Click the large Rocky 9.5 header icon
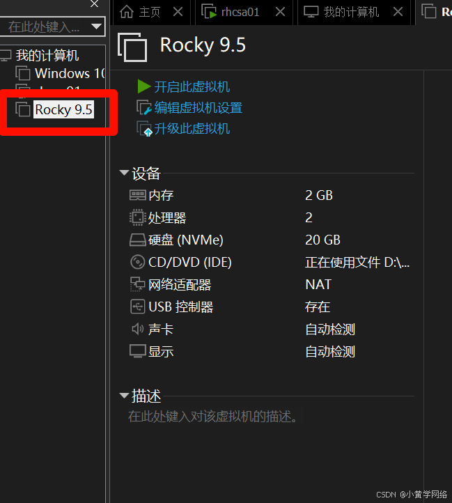452x503 pixels. [132, 47]
